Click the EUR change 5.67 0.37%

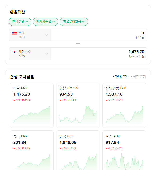(114, 100)
